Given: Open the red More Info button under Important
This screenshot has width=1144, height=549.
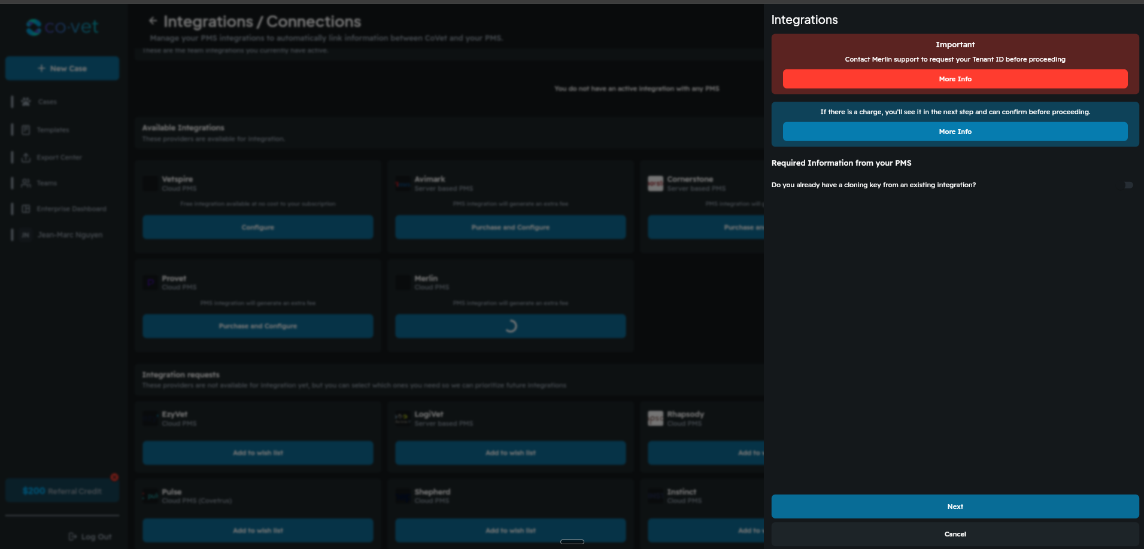Looking at the screenshot, I should click(955, 79).
